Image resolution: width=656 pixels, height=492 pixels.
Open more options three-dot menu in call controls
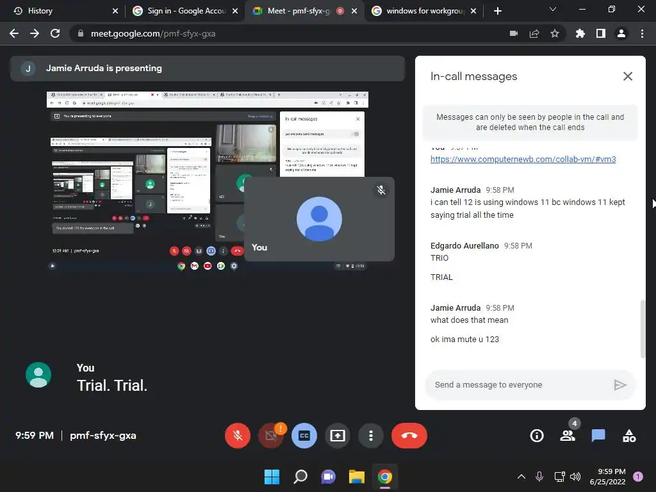[371, 436]
